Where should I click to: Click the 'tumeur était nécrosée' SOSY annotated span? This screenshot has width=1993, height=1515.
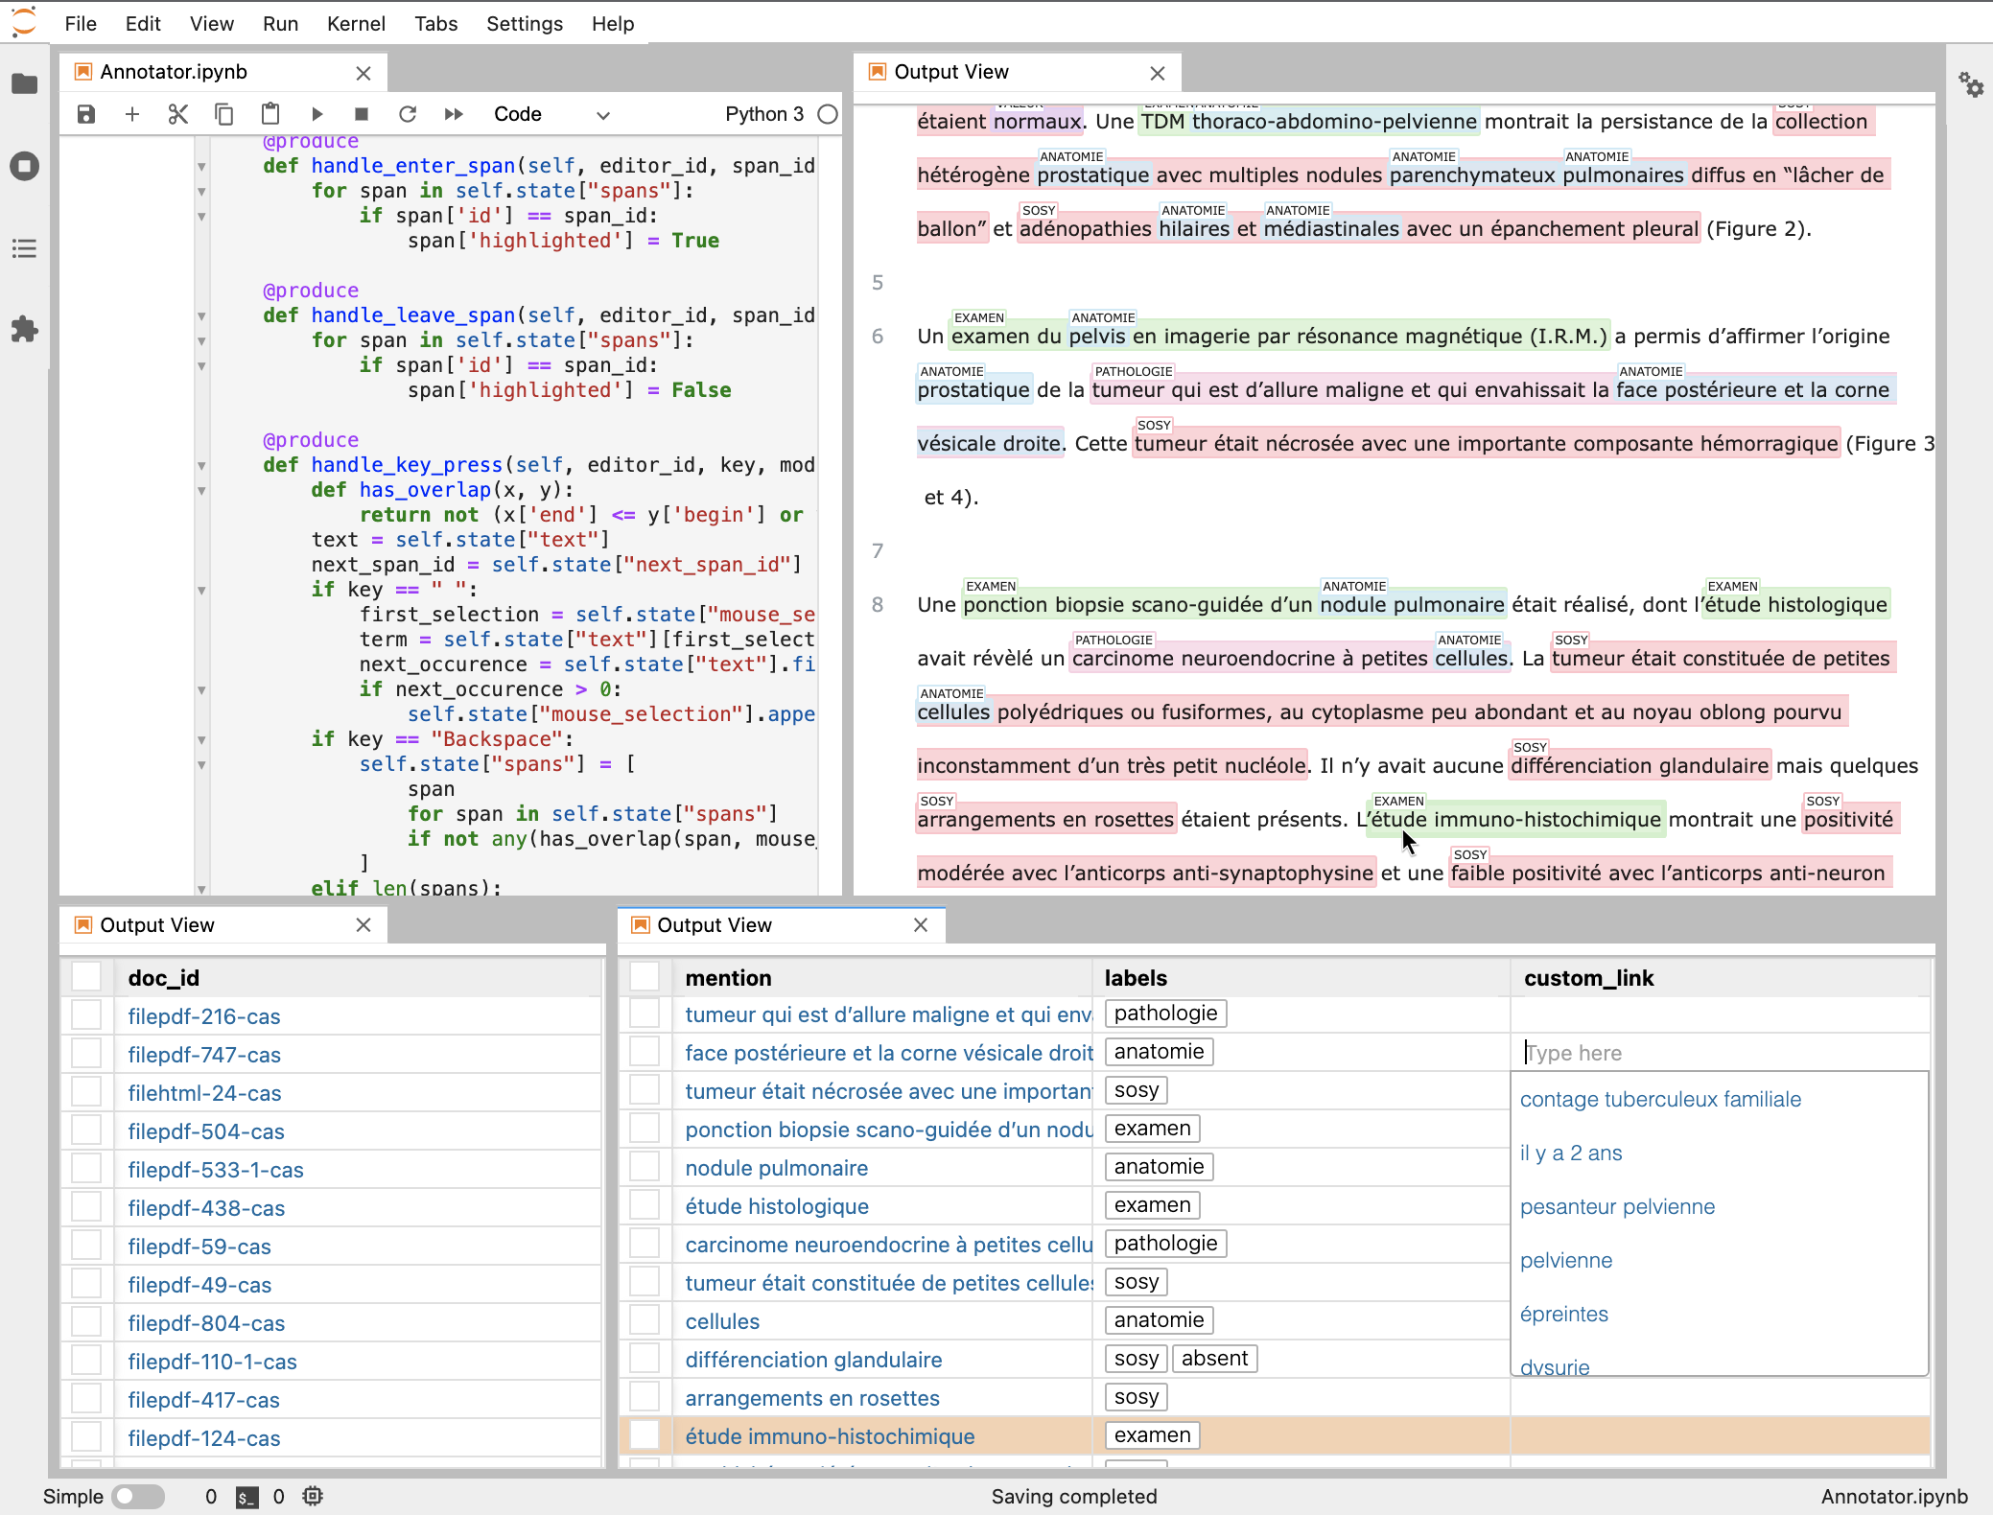1486,443
